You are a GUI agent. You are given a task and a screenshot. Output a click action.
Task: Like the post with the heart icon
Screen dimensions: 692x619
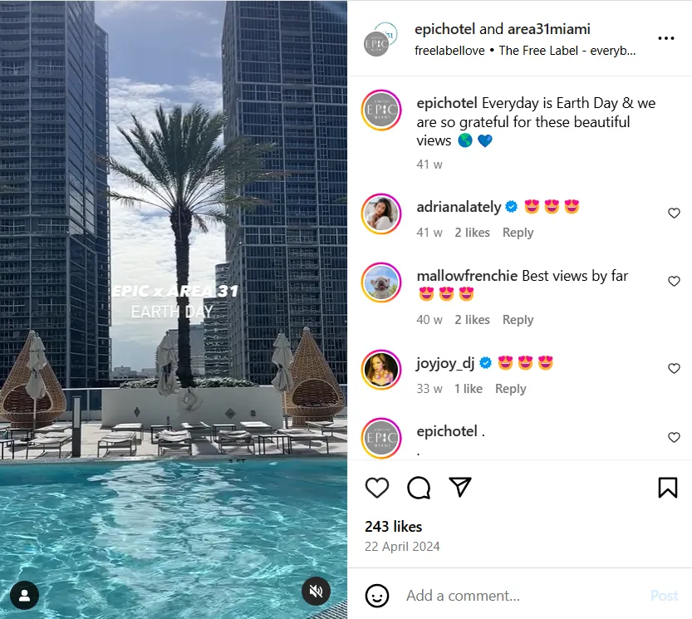pyautogui.click(x=377, y=488)
